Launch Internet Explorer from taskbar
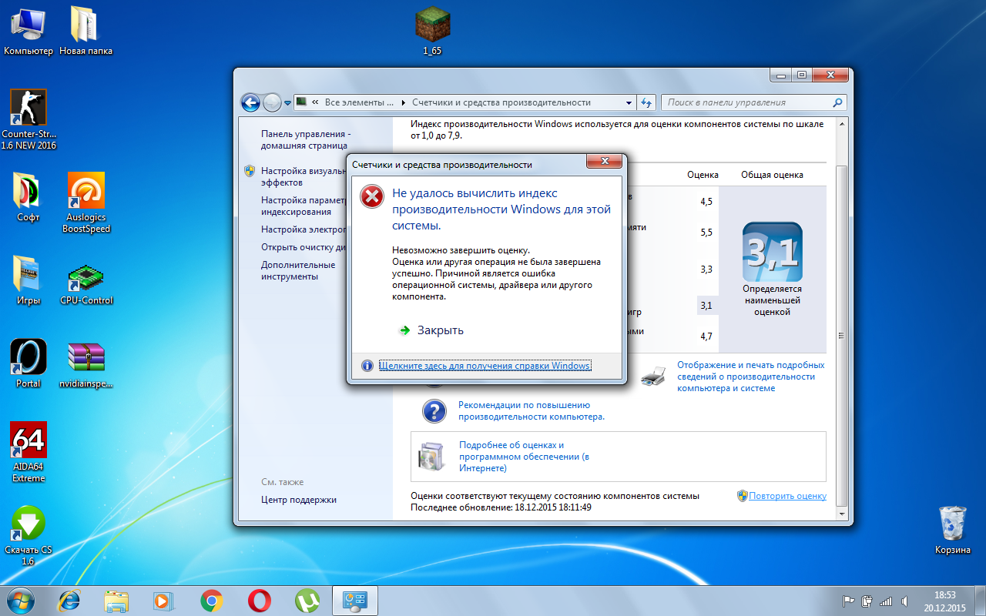This screenshot has width=986, height=616. pos(71,601)
